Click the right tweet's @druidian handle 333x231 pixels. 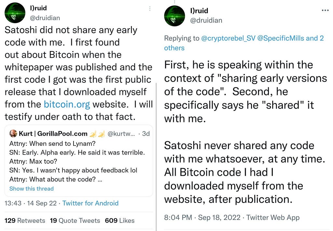[206, 20]
